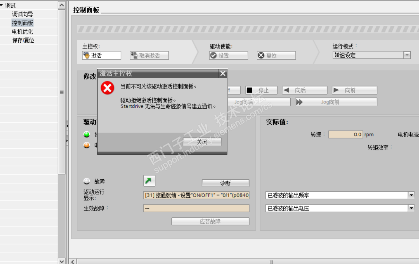
Task: Open 调试向导 in the tree
Action: click(23, 14)
